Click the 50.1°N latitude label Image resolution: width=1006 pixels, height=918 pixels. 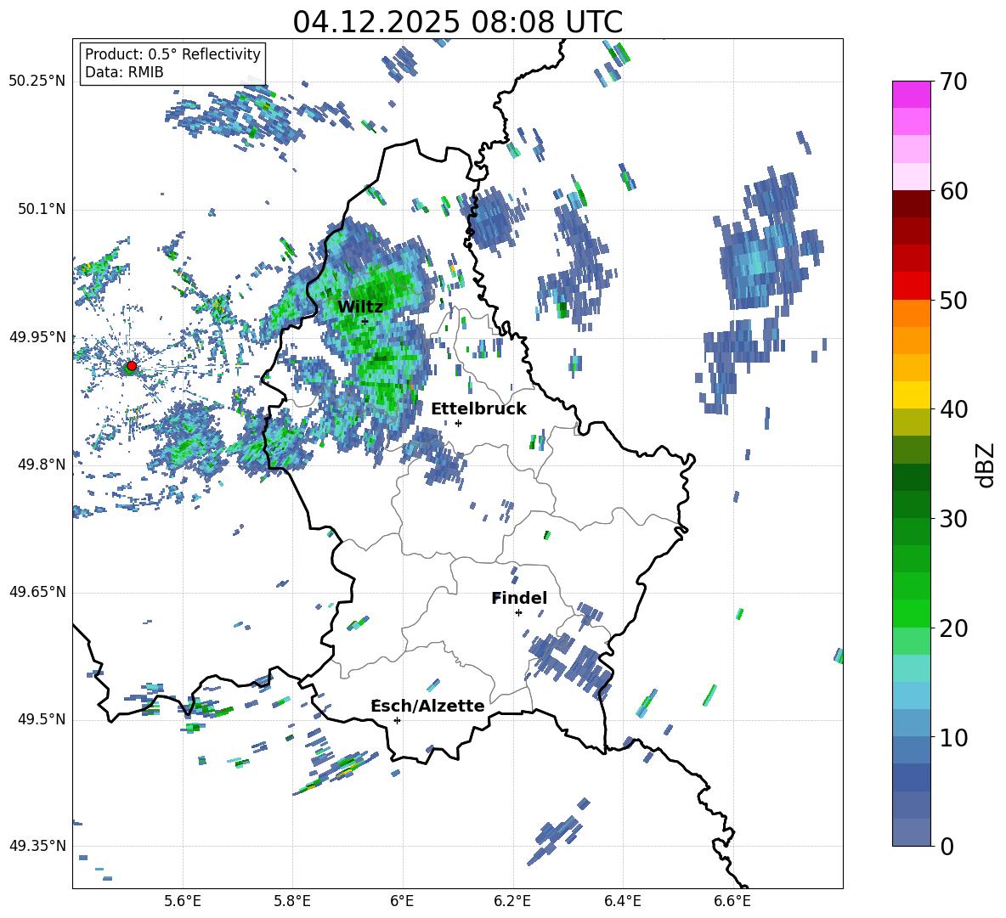click(x=41, y=209)
